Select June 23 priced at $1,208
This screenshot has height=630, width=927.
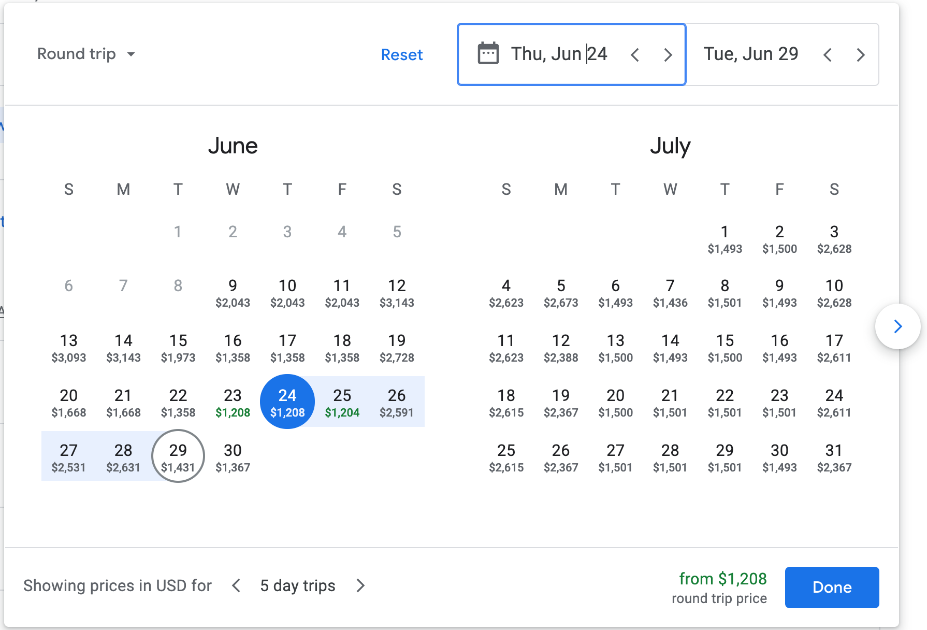pos(233,402)
